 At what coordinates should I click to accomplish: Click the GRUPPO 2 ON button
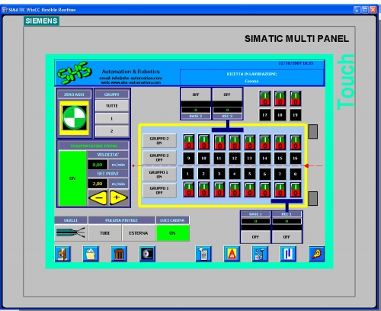tap(159, 140)
